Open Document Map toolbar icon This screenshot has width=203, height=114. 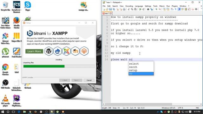[186, 9]
